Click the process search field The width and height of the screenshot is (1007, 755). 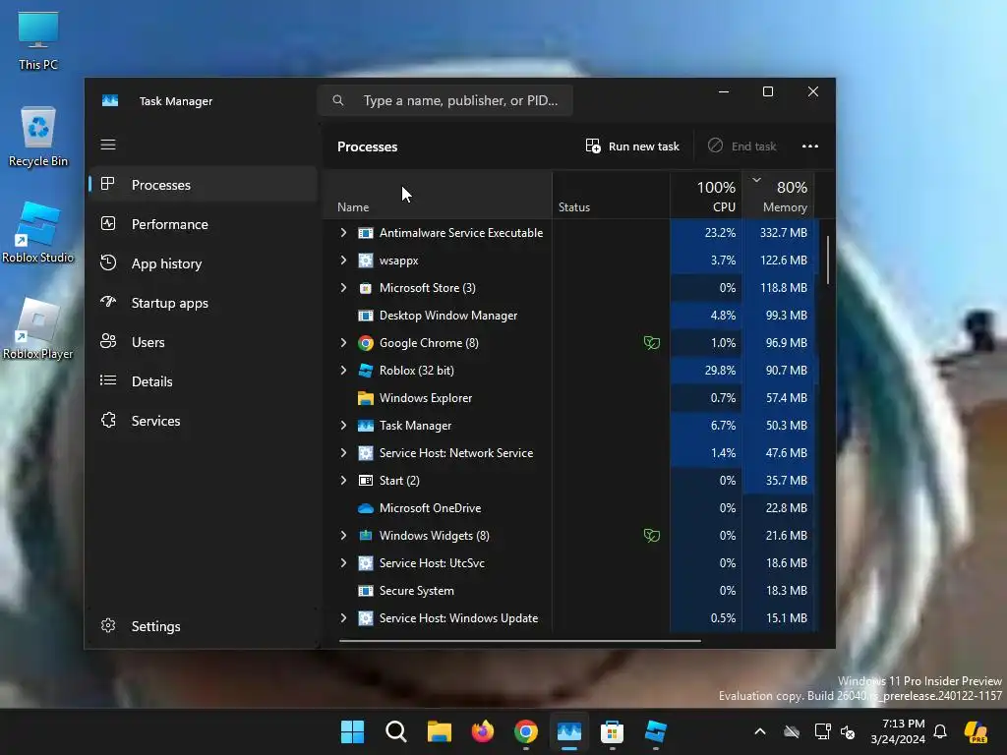click(445, 101)
